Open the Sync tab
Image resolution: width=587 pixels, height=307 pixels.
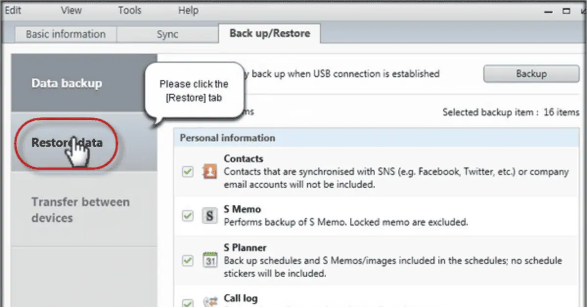[167, 34]
